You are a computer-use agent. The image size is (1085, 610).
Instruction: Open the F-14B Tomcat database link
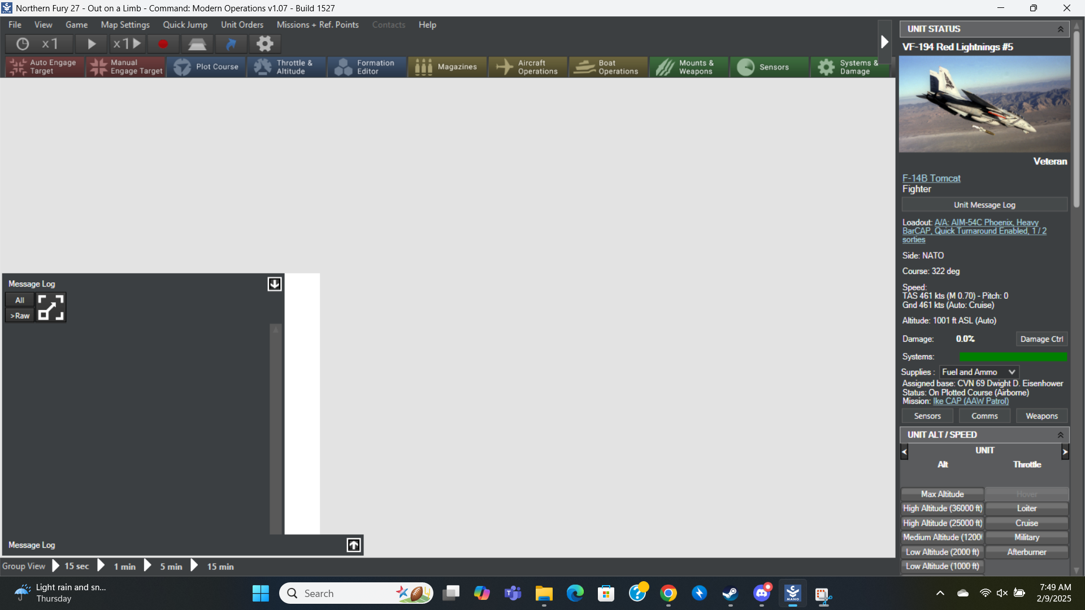click(931, 178)
